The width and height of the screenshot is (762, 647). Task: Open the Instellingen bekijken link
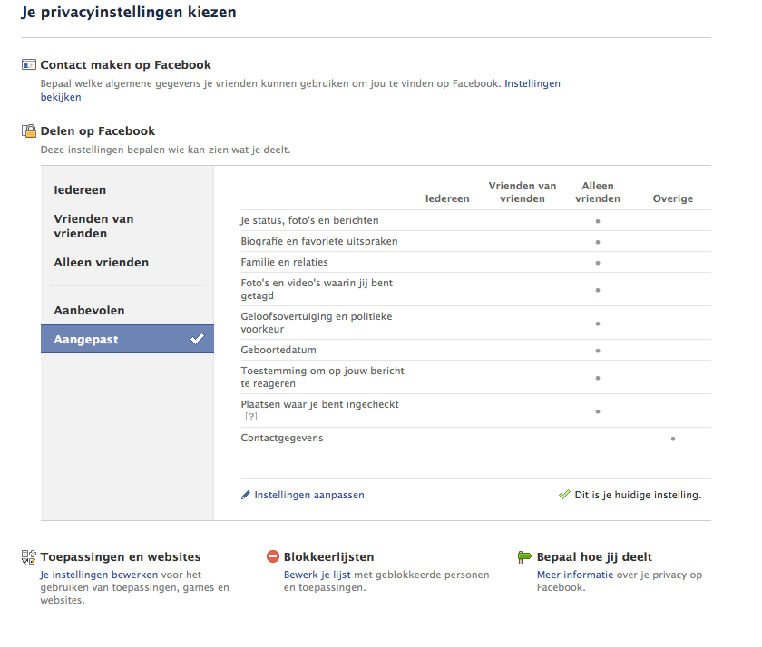click(532, 83)
